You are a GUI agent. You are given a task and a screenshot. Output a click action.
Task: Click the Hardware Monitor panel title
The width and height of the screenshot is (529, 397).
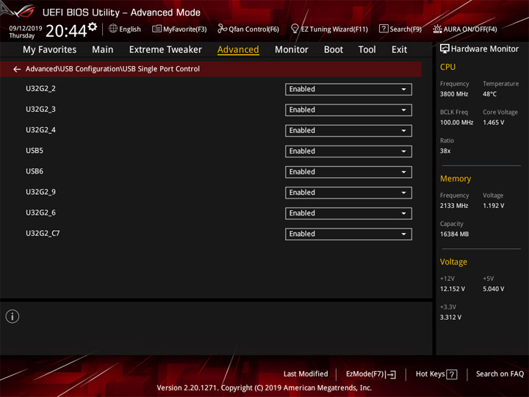[485, 49]
